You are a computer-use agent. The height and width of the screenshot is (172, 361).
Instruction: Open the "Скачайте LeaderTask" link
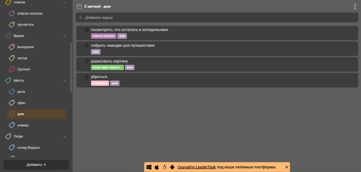(x=196, y=167)
